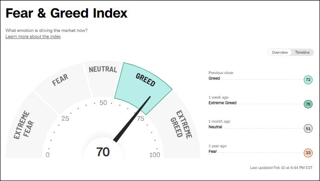Click the 1 year ago Fear label
Screen dimensions: 320x181
[213, 151]
